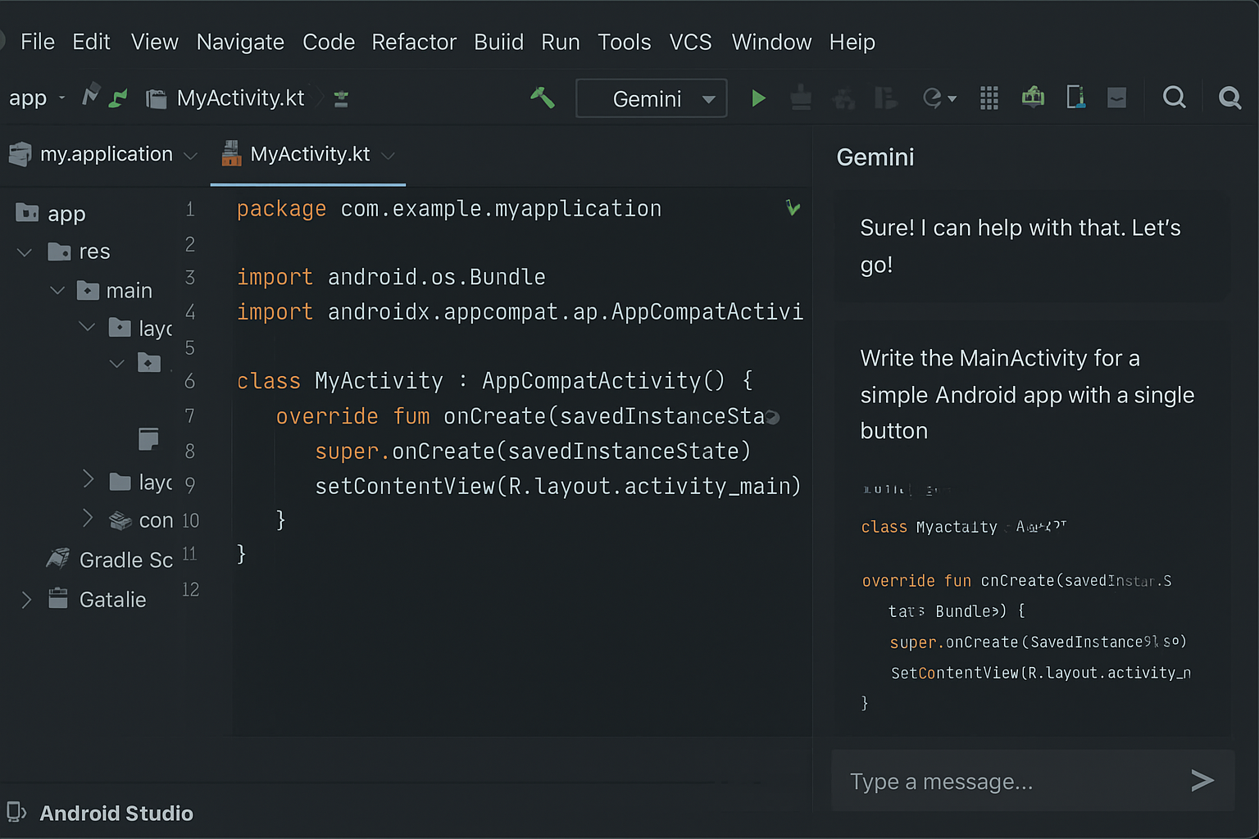Expand the Gatalie tree node
This screenshot has height=839, width=1259.
click(x=26, y=600)
